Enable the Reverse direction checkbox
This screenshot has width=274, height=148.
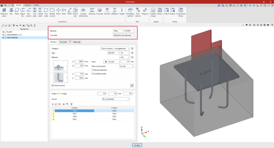coord(93,70)
